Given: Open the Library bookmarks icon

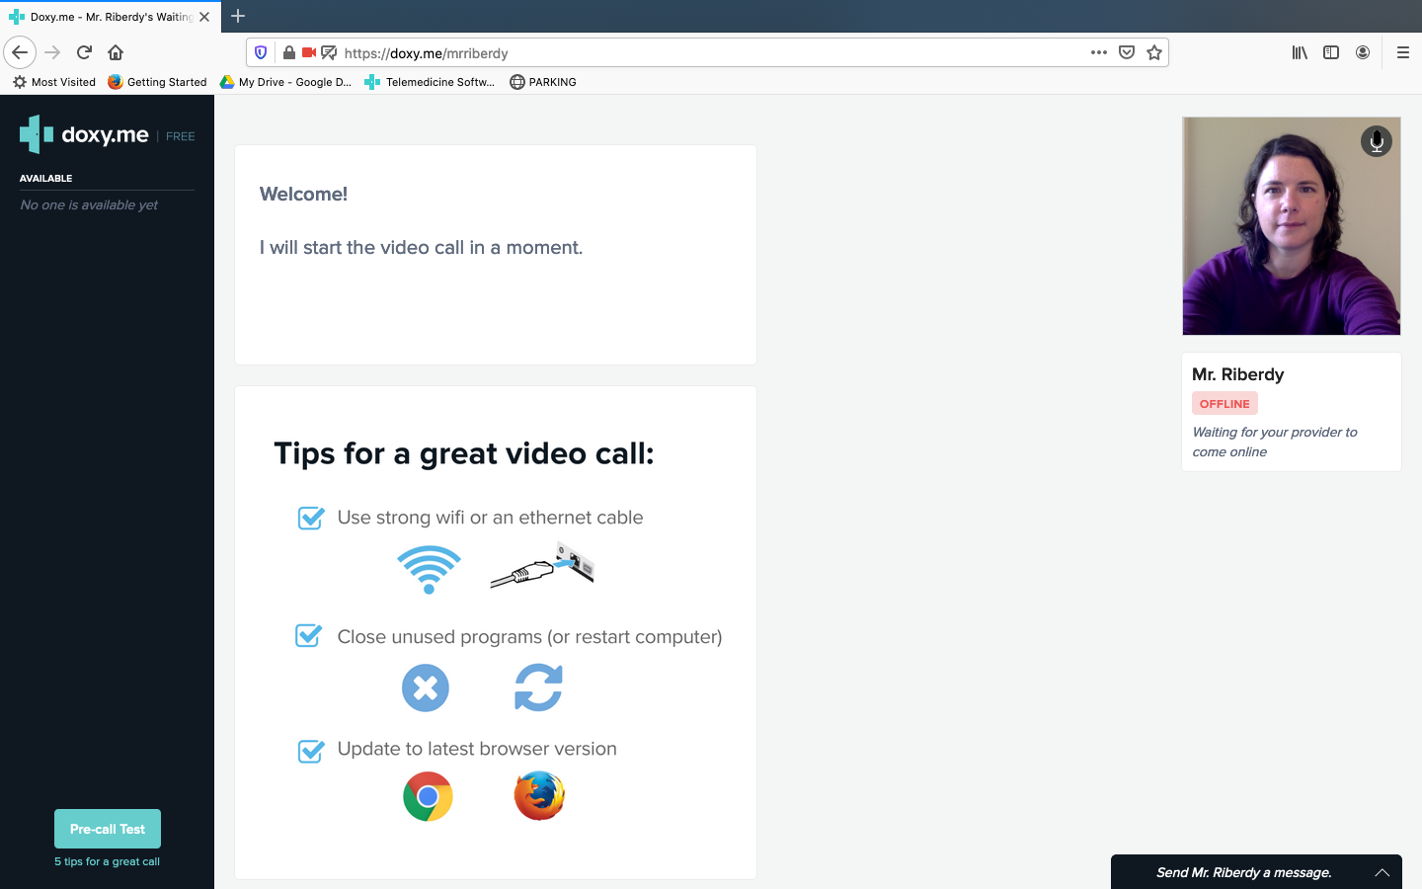Looking at the screenshot, I should [x=1300, y=52].
